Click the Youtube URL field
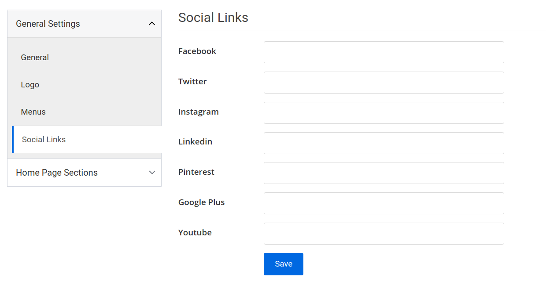The height and width of the screenshot is (285, 546). [383, 233]
